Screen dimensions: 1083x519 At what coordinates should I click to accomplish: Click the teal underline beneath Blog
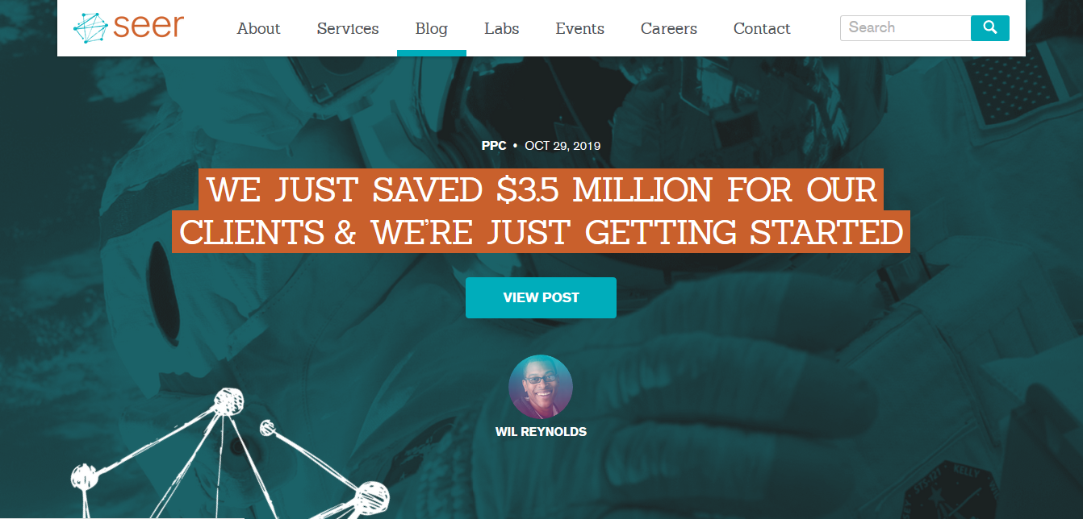pos(432,53)
